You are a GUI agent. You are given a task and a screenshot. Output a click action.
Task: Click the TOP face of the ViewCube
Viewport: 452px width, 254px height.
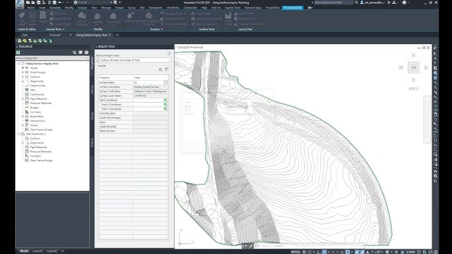coord(414,68)
